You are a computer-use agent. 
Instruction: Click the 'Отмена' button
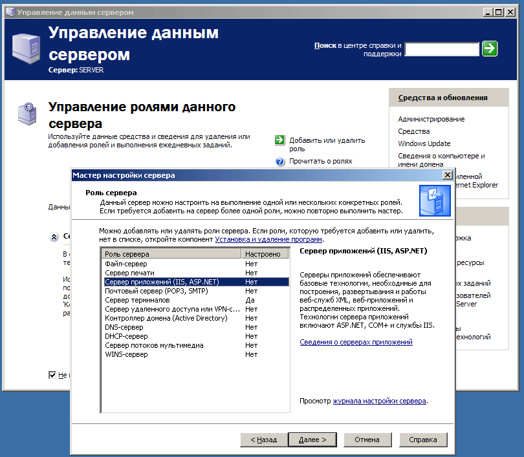[x=367, y=440]
